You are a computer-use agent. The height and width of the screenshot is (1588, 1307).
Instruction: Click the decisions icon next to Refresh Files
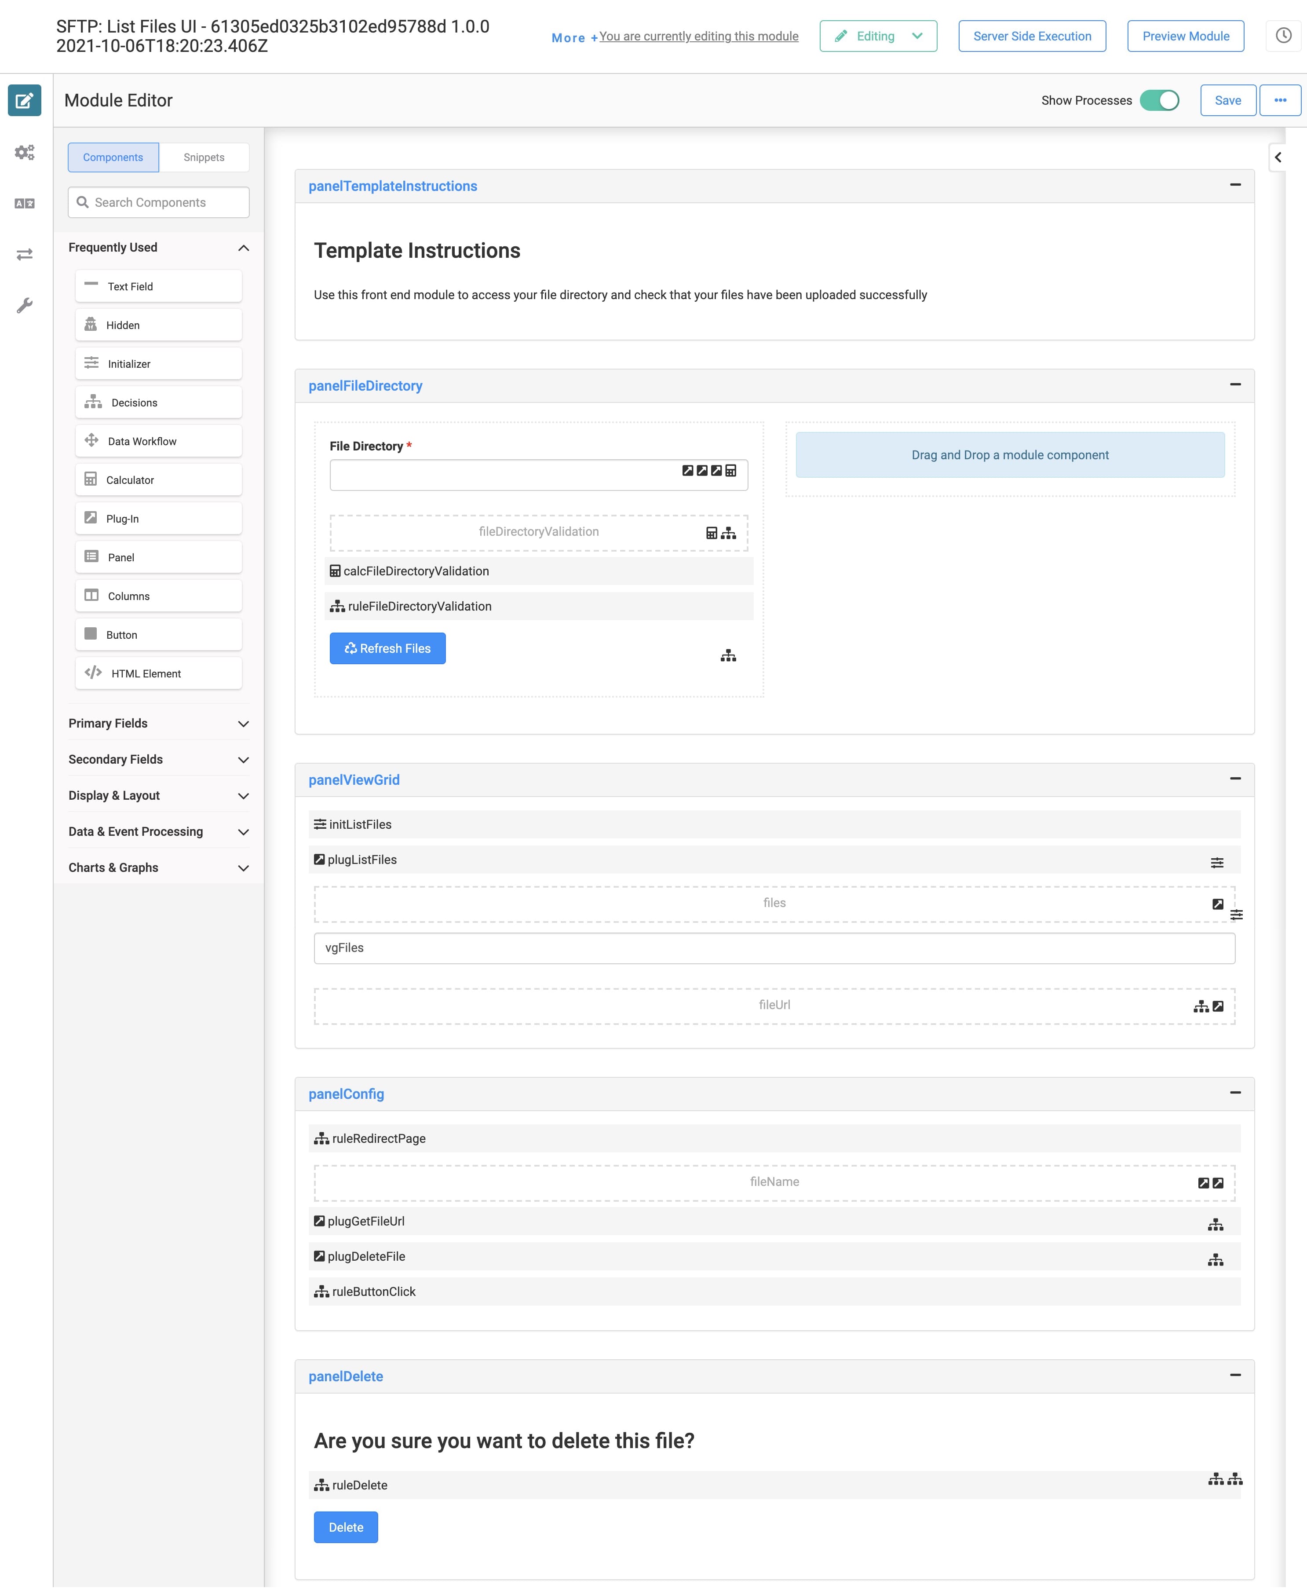coord(728,656)
